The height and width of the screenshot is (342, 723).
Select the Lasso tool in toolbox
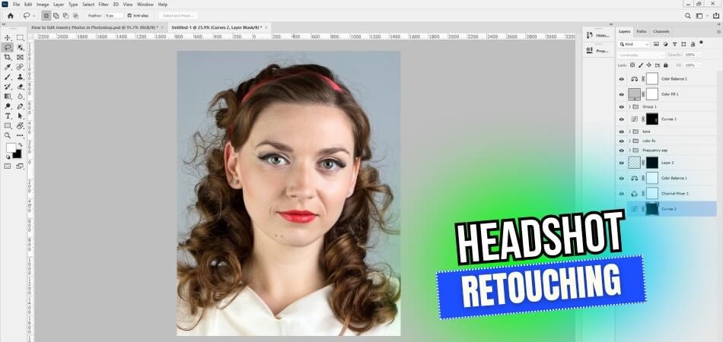(8, 47)
